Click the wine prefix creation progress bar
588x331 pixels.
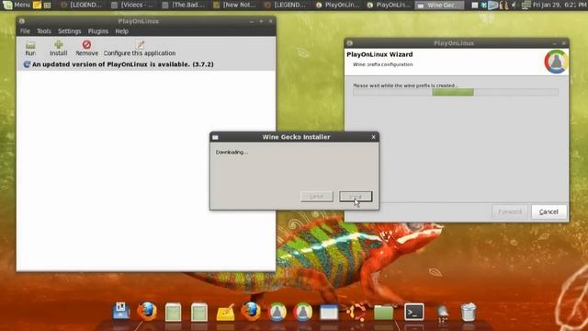[x=456, y=92]
